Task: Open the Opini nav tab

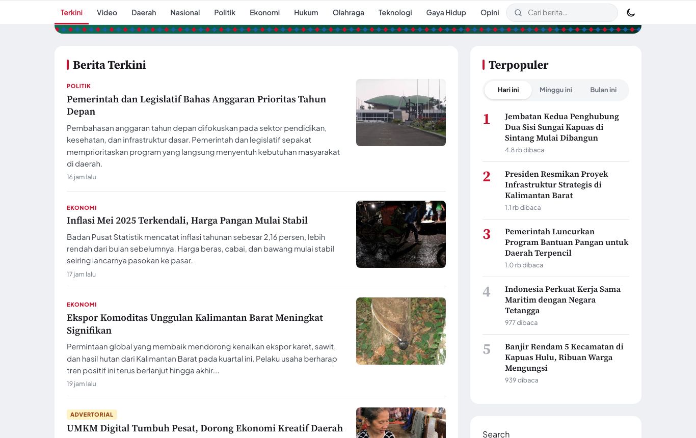Action: pyautogui.click(x=490, y=13)
